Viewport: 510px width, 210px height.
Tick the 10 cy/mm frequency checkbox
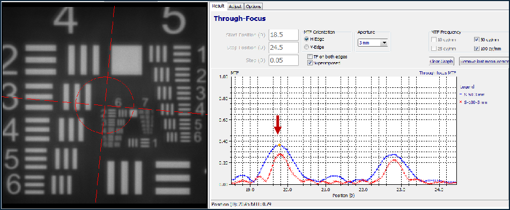coord(433,40)
